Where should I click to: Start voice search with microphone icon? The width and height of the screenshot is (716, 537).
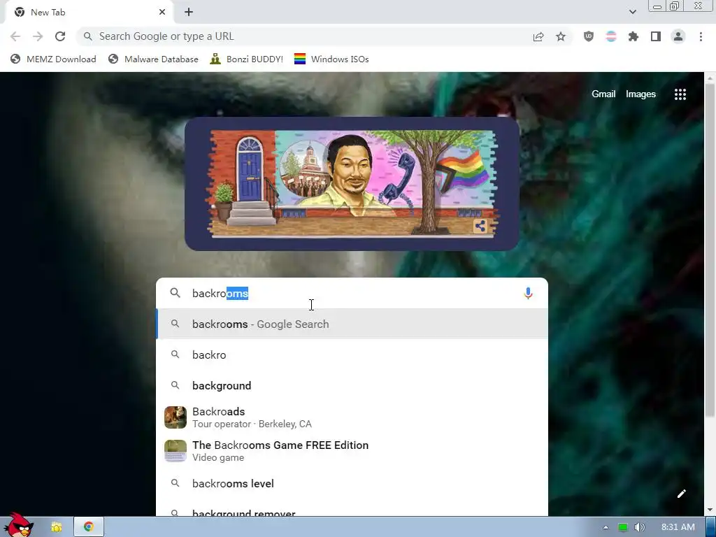click(528, 293)
